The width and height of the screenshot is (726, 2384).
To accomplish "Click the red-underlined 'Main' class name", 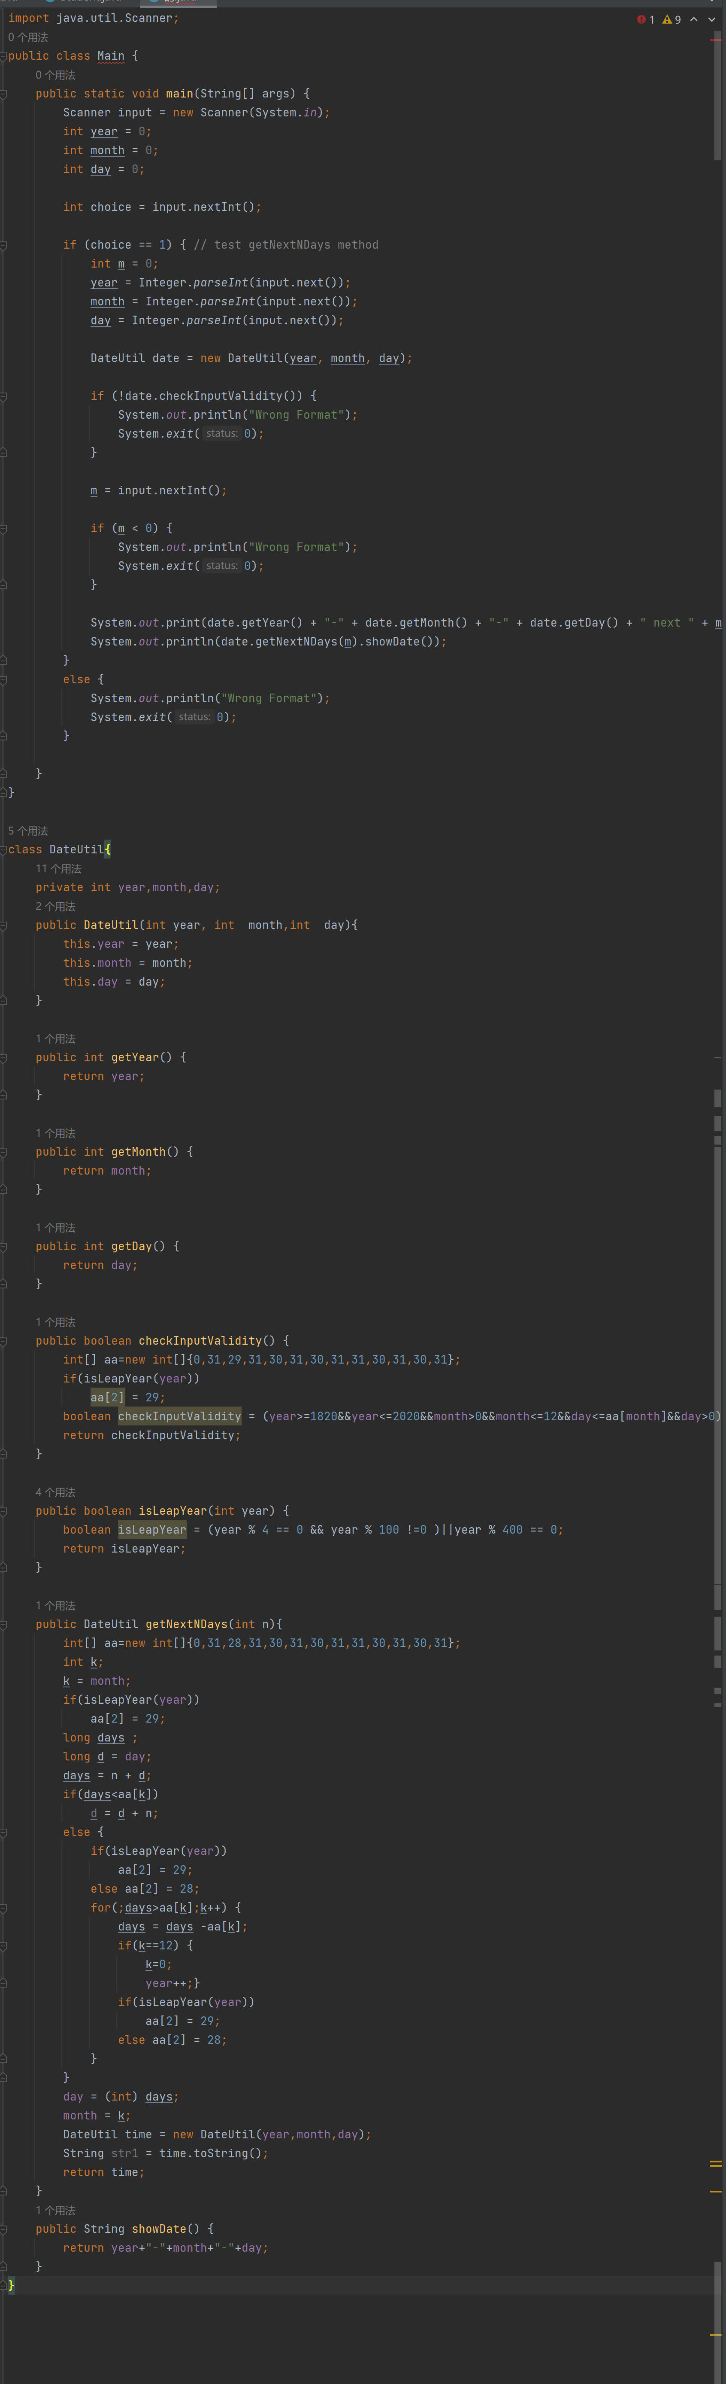I will 111,56.
